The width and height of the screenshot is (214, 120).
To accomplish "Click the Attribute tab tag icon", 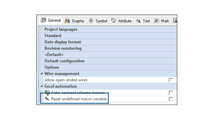I will [x=114, y=21].
